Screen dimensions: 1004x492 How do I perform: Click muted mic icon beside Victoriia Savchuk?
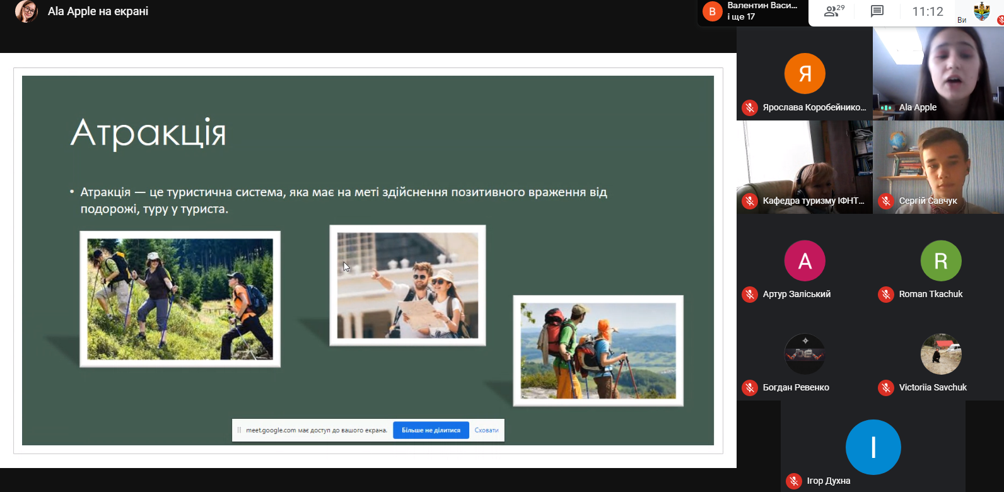[x=885, y=388]
